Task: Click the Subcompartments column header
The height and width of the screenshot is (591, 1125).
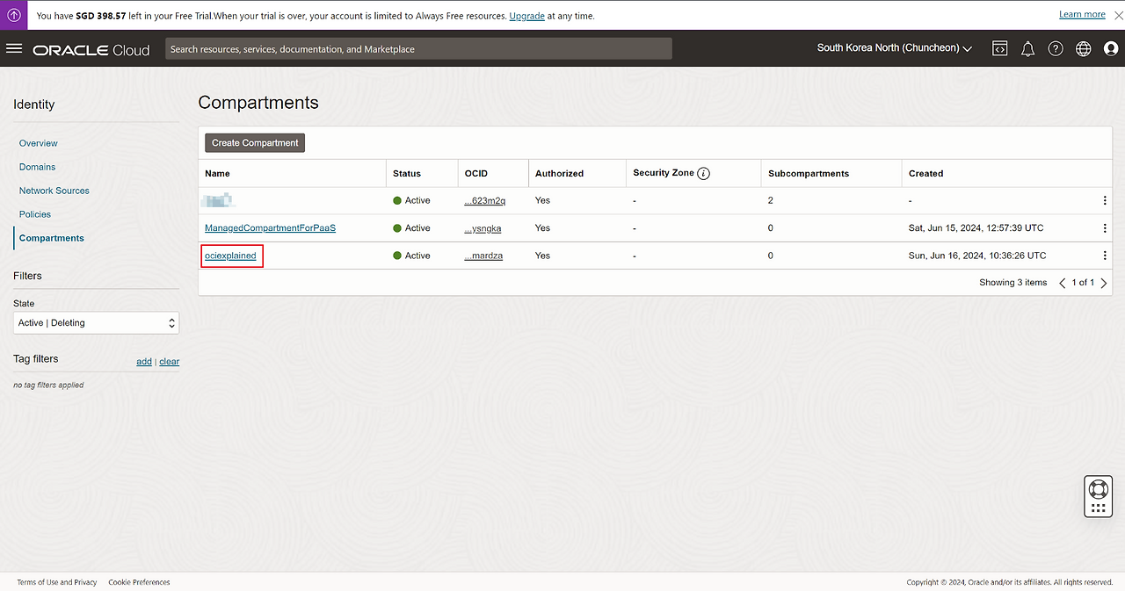Action: 809,174
